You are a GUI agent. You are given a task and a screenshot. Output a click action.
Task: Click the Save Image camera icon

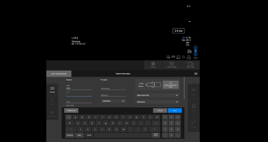[172, 64]
